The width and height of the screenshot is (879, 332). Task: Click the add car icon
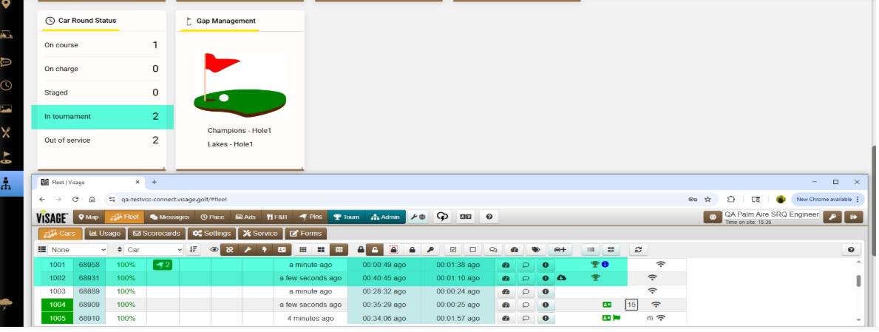(x=560, y=250)
